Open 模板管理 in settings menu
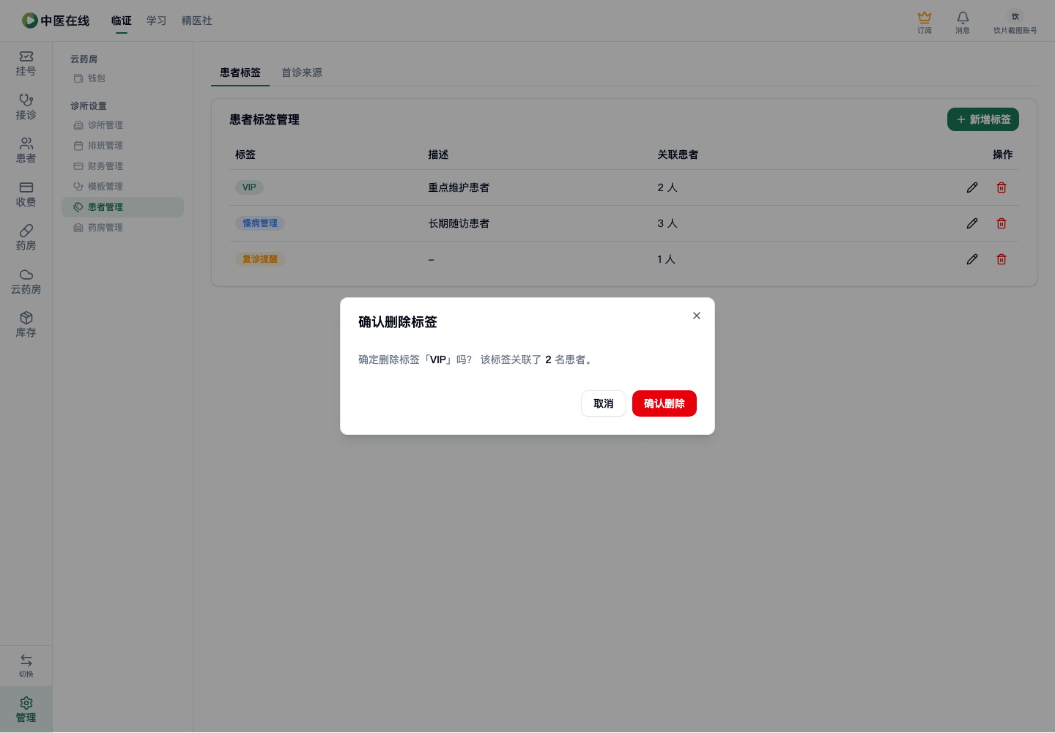 pyautogui.click(x=122, y=187)
